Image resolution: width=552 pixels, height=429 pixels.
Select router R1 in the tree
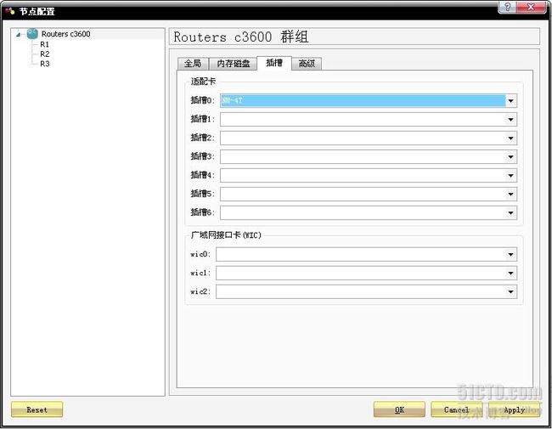45,44
